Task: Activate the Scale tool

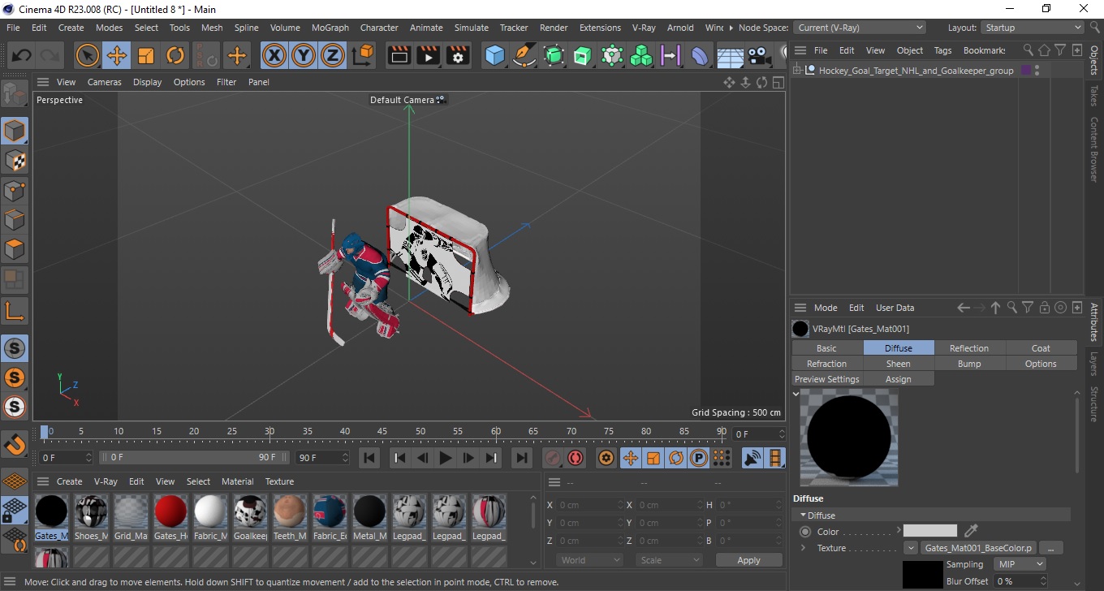Action: 146,55
